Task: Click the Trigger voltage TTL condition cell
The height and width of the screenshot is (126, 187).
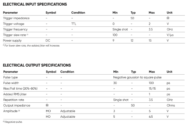Action: click(x=74, y=24)
